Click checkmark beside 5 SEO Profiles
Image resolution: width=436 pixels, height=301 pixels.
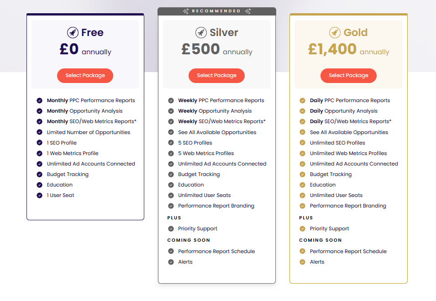(x=171, y=143)
